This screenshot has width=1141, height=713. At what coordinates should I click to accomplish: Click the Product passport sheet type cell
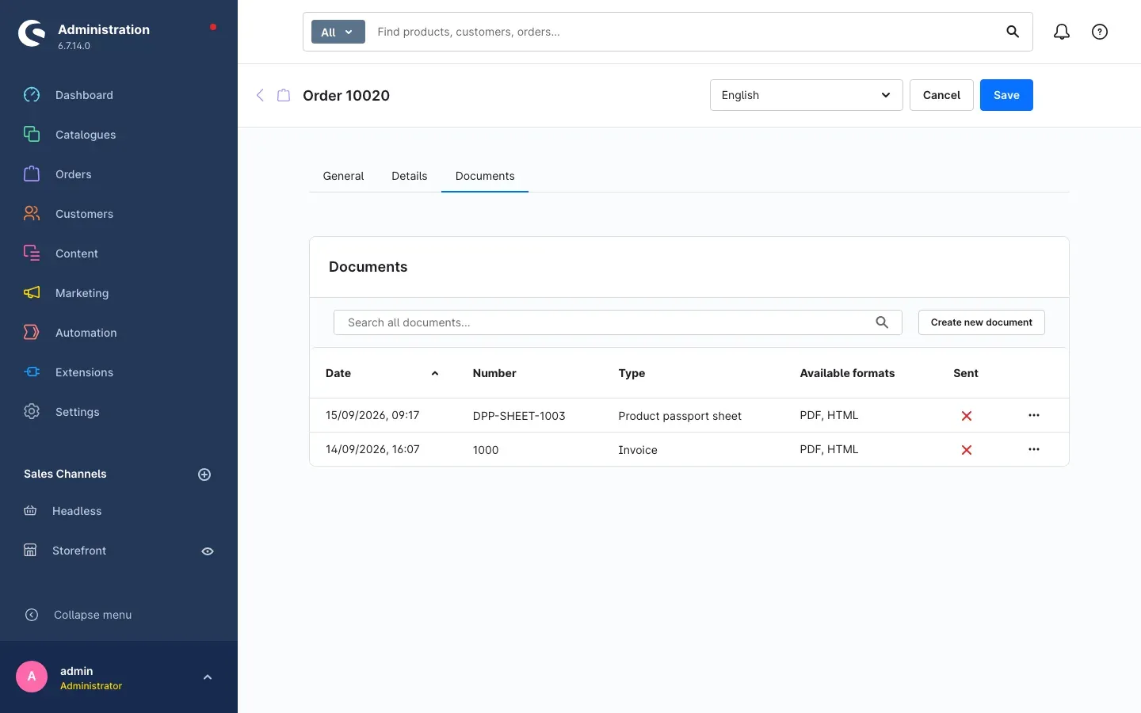coord(680,416)
